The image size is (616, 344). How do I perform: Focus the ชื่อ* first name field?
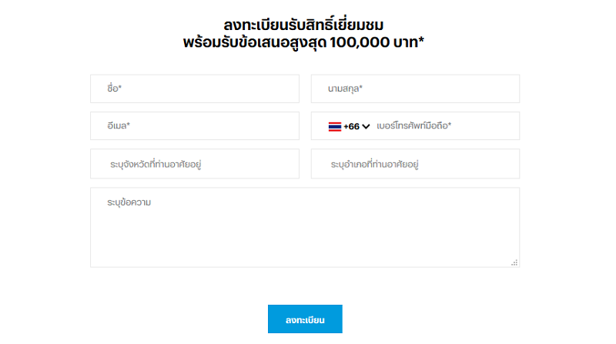194,89
